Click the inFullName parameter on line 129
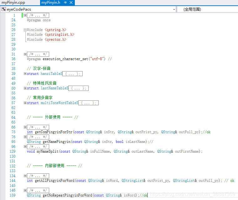The width and height of the screenshot is (238, 200). [x=100, y=151]
